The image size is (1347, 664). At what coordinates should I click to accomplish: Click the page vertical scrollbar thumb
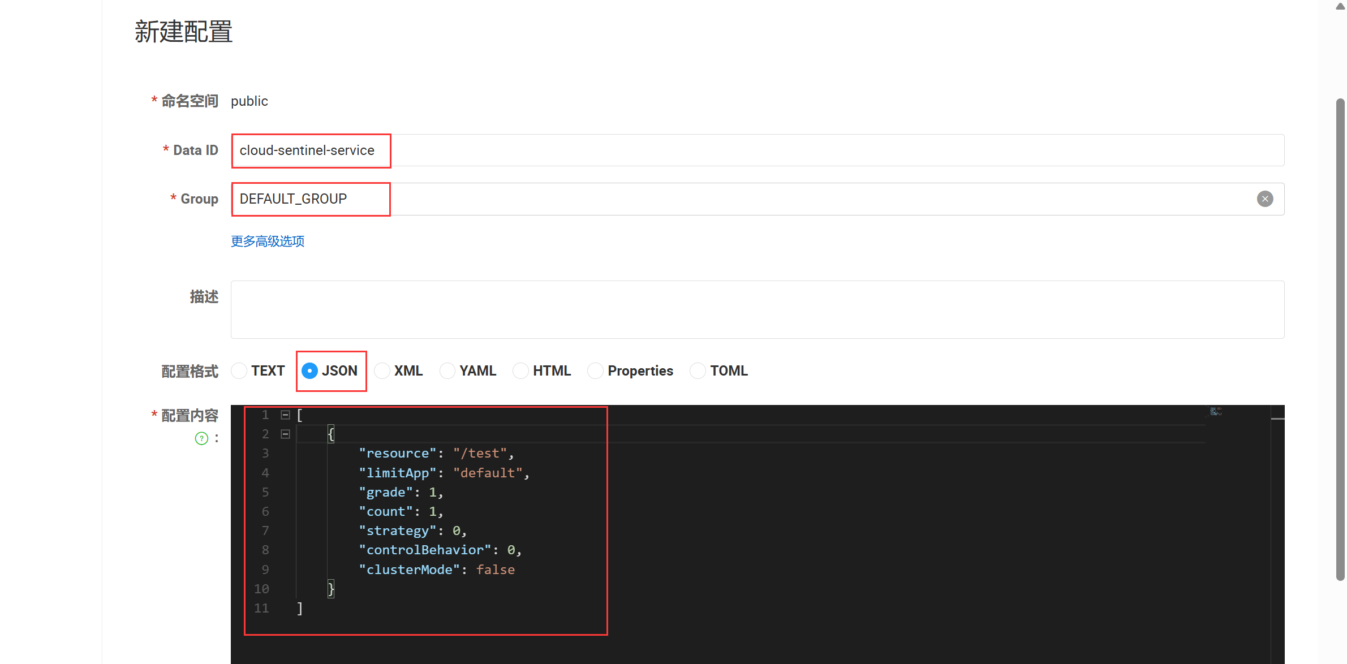[x=1340, y=339]
